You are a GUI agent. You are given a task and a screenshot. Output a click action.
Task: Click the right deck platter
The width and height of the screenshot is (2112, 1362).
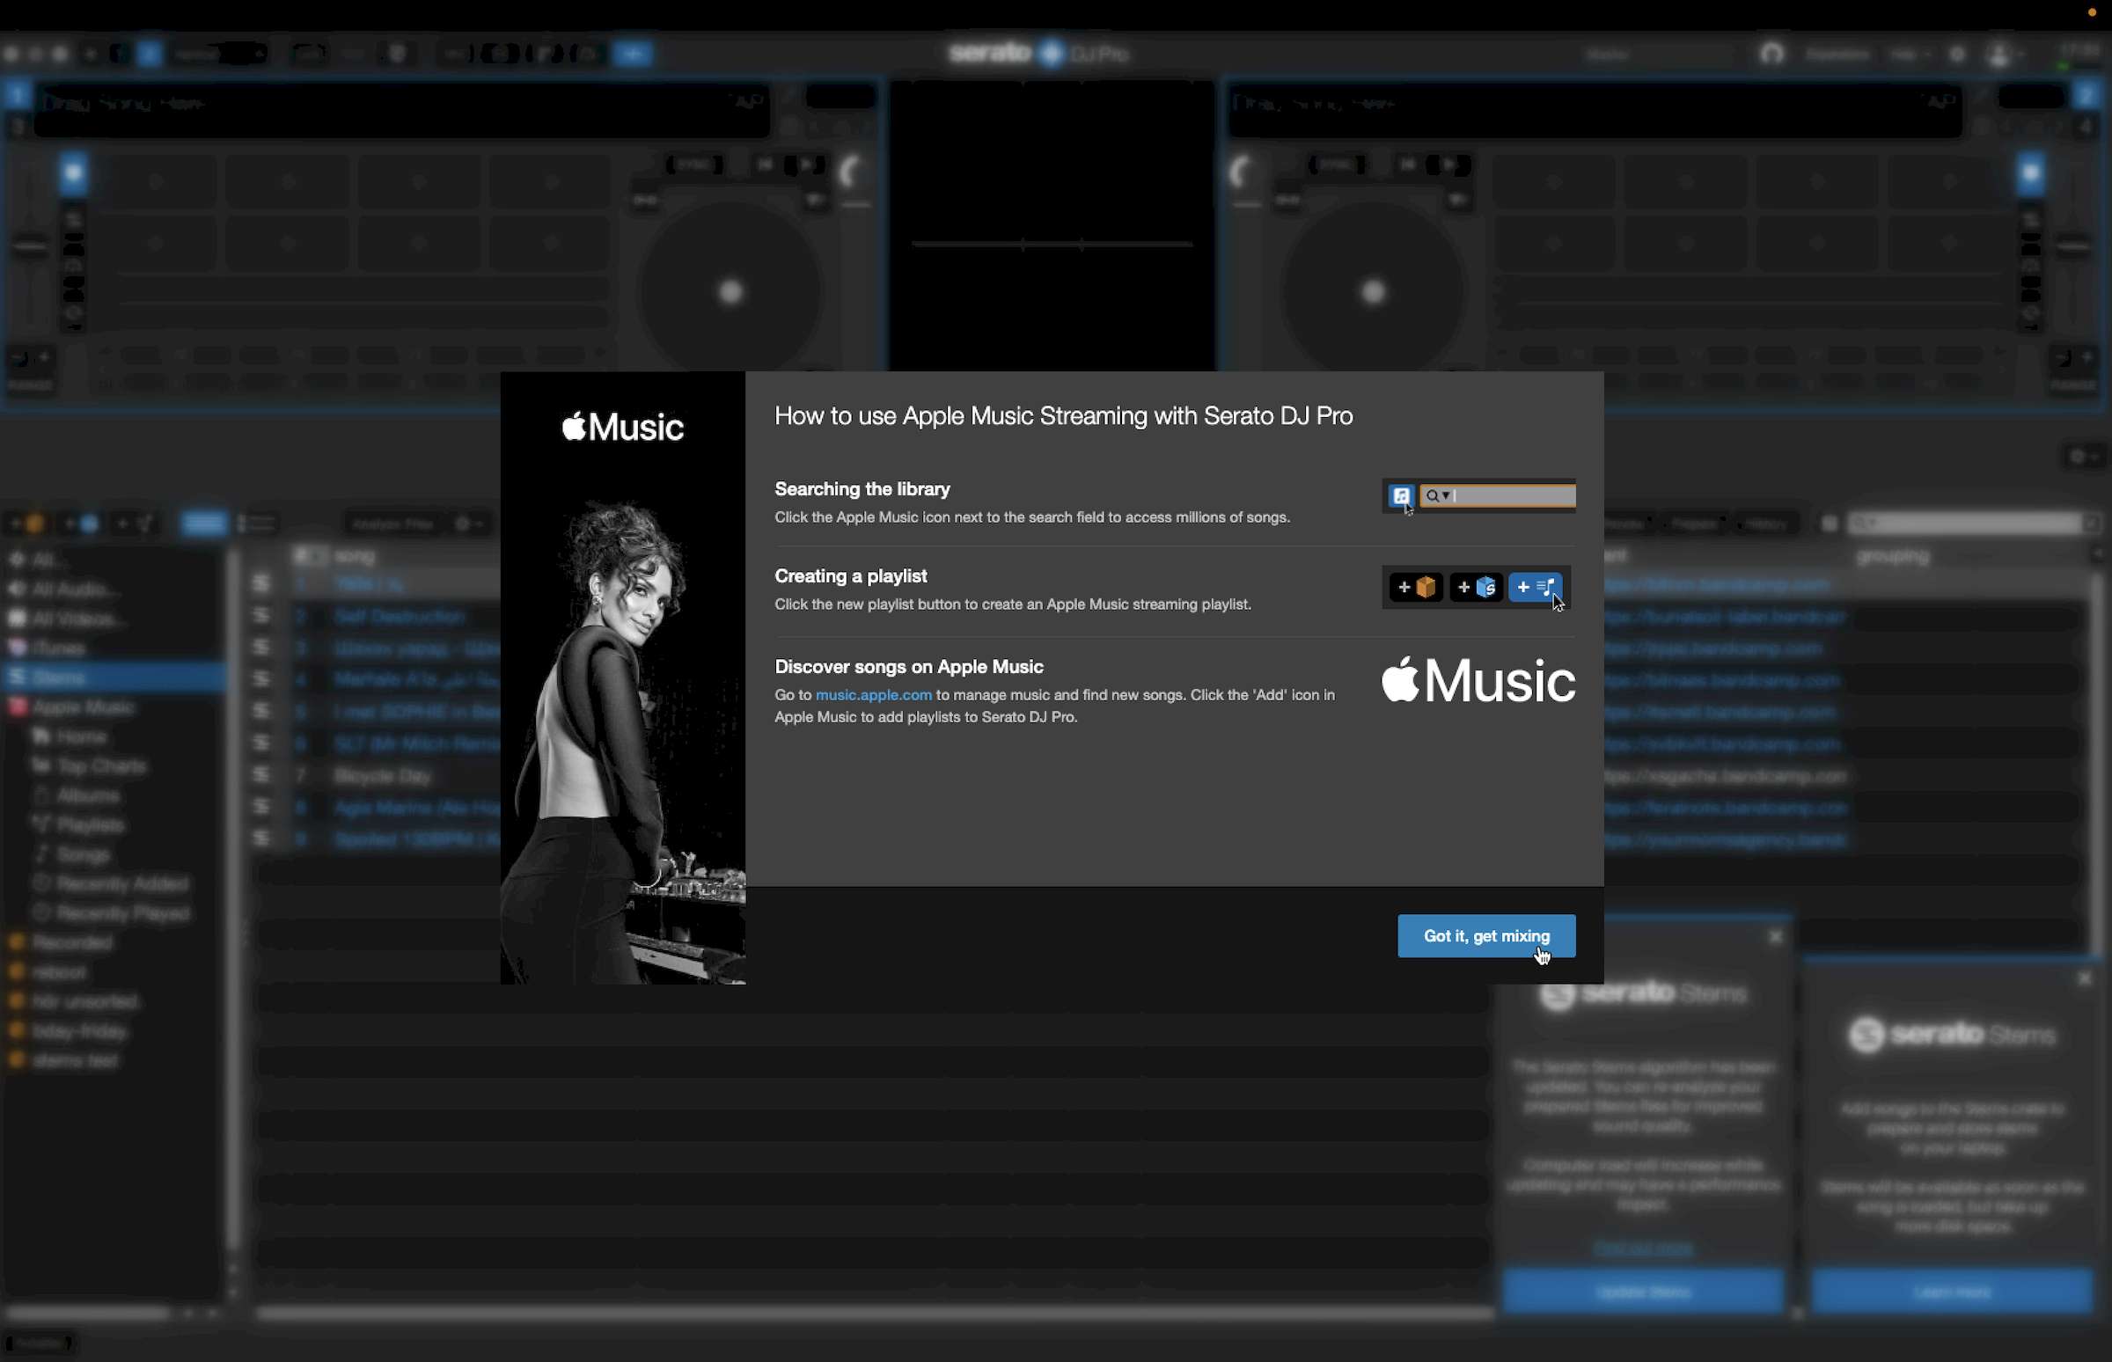click(x=1373, y=292)
